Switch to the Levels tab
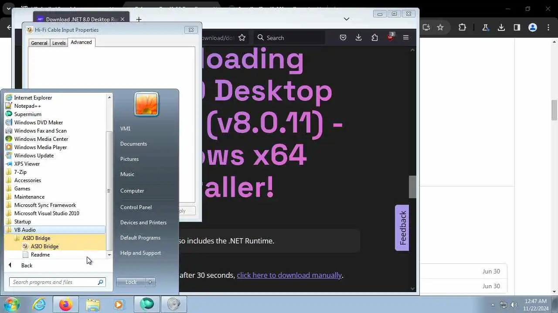This screenshot has width=558, height=313. 59,43
